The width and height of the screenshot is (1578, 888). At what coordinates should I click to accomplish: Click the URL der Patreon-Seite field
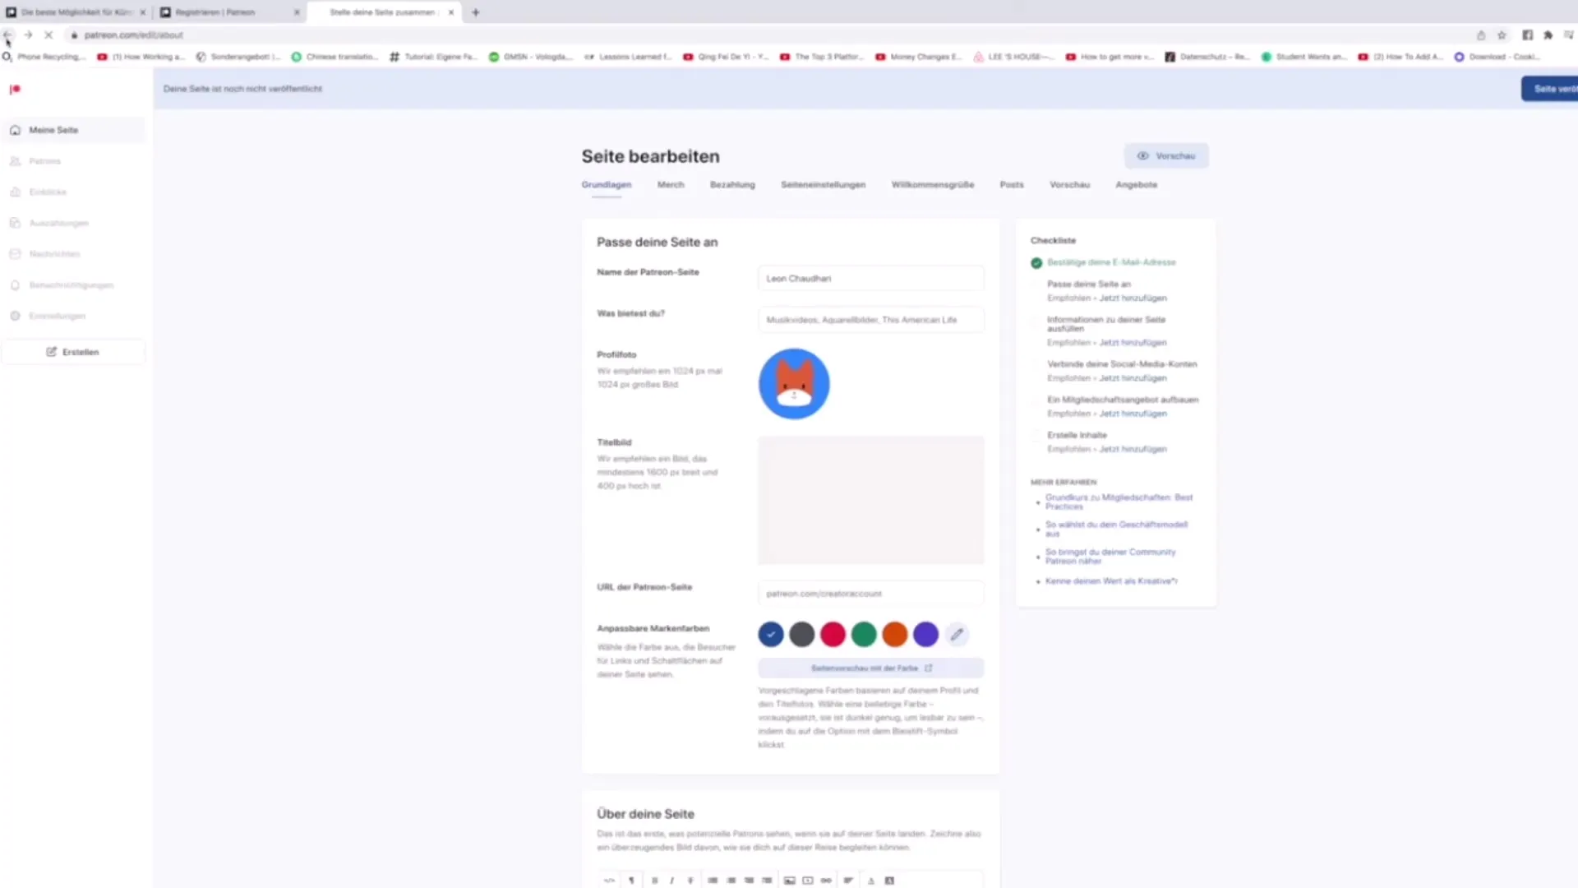[x=870, y=594]
